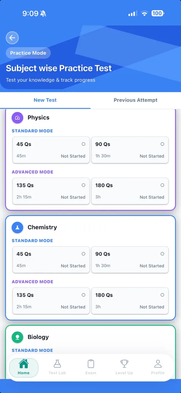The width and height of the screenshot is (181, 393).
Task: Open the Home tab in bottom navigation
Action: tap(24, 367)
